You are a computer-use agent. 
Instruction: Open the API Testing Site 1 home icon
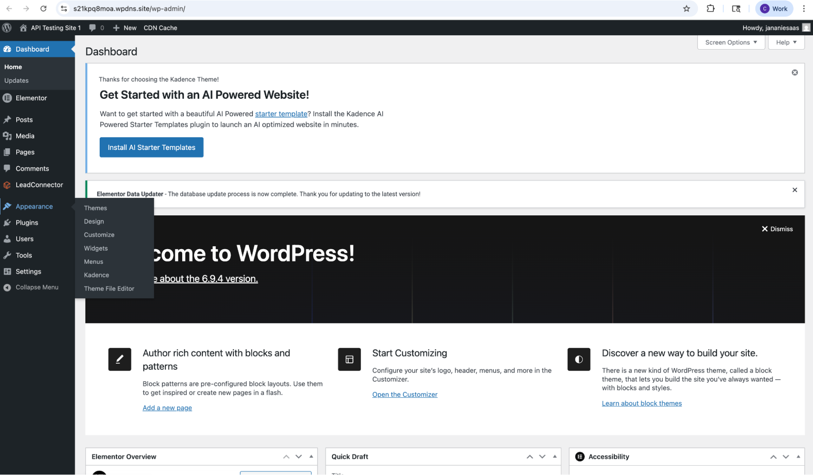(x=23, y=28)
